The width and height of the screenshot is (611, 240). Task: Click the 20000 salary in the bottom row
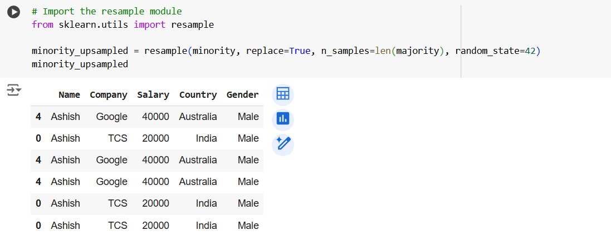(155, 226)
